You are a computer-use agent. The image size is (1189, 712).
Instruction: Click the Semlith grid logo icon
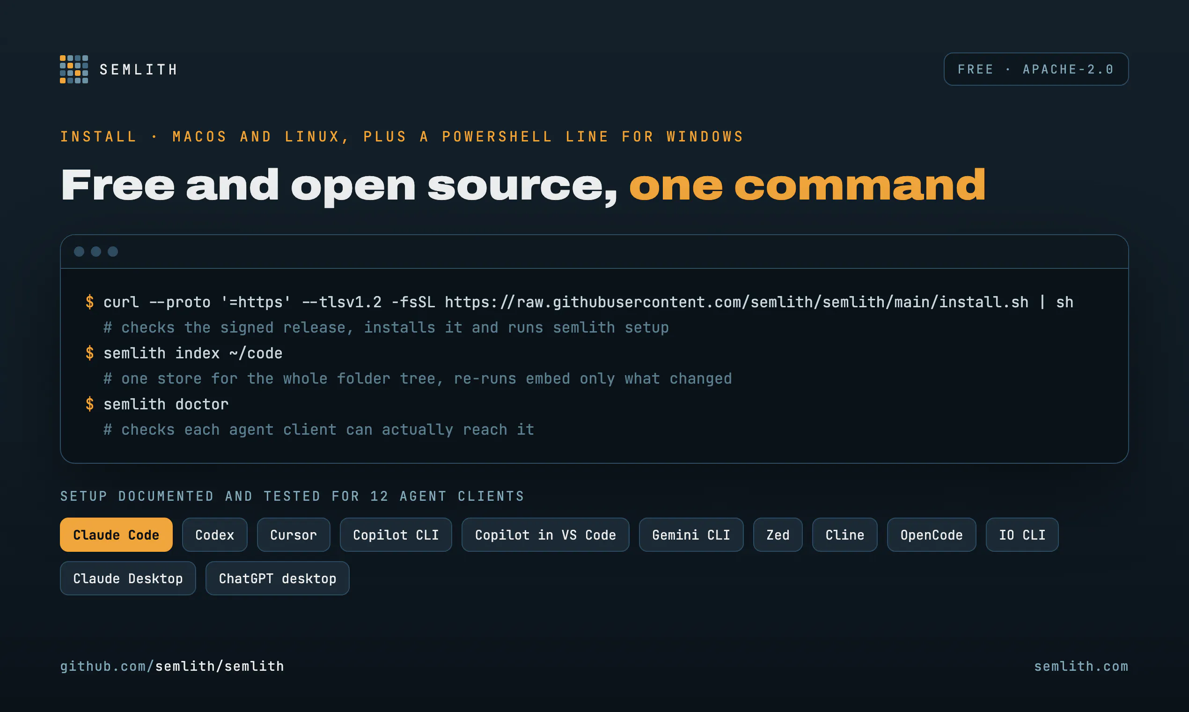74,69
